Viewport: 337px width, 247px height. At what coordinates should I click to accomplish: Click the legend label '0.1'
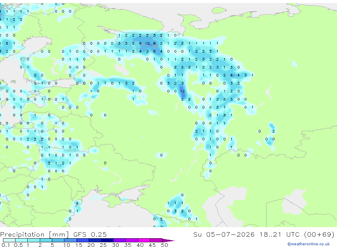click(x=6, y=245)
